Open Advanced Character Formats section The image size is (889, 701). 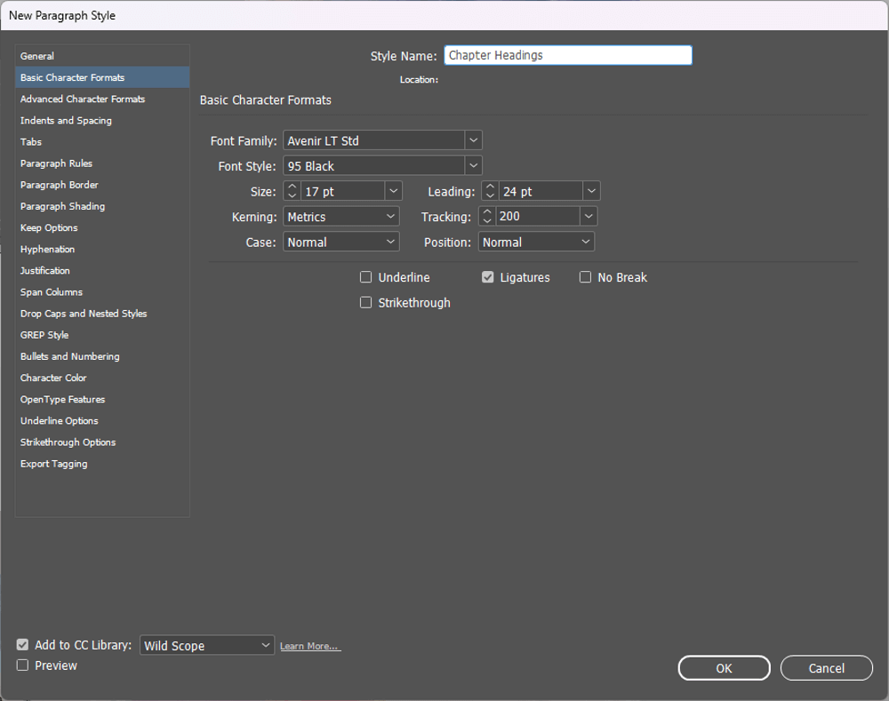(x=102, y=100)
